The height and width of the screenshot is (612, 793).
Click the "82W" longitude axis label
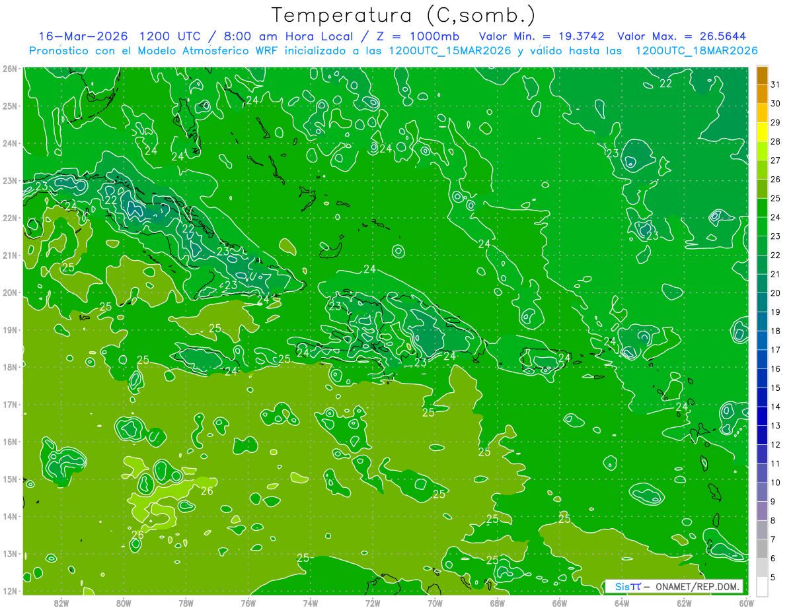(61, 603)
